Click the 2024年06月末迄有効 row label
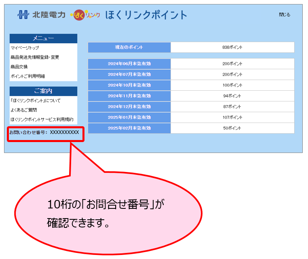308x259 pixels. click(129, 64)
